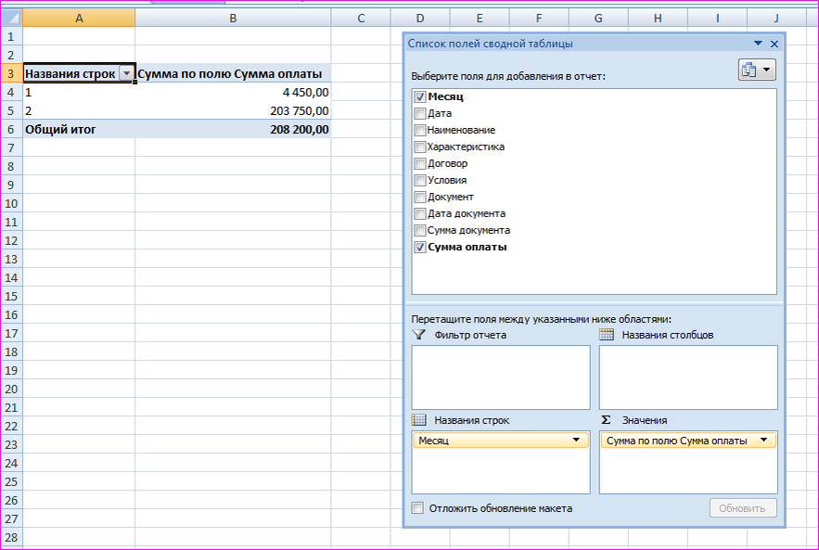The width and height of the screenshot is (819, 550).
Task: Select row 6 with Общий итог
Action: [x=10, y=129]
